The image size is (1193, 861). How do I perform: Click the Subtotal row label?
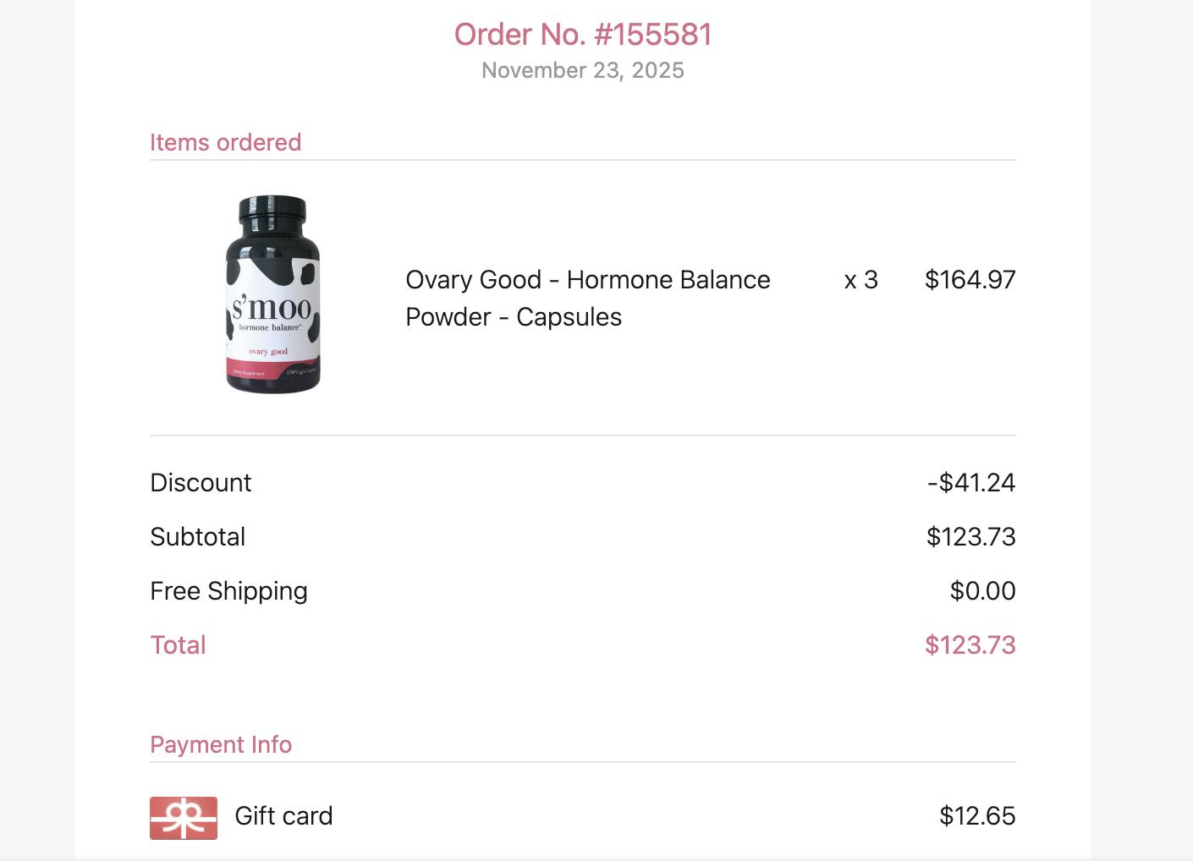pyautogui.click(x=197, y=537)
